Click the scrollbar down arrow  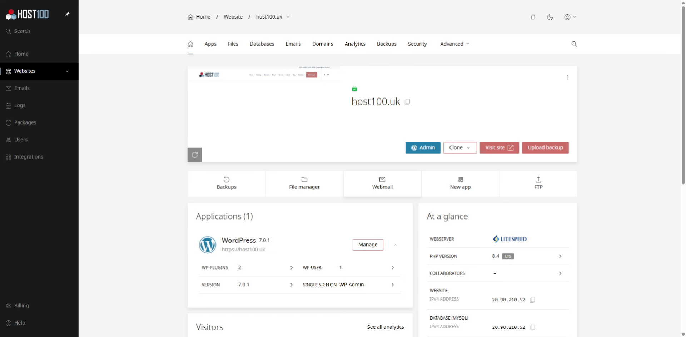pos(683,335)
